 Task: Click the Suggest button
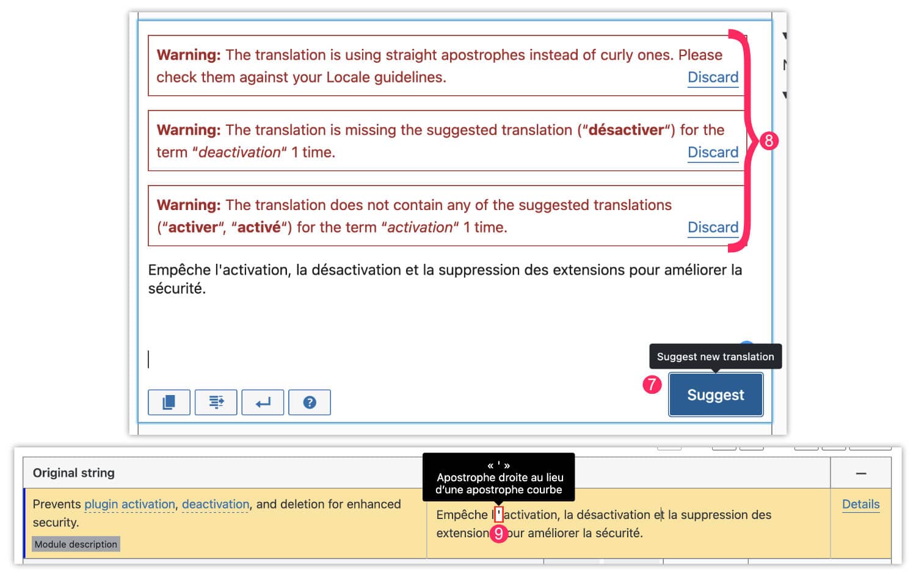[716, 395]
